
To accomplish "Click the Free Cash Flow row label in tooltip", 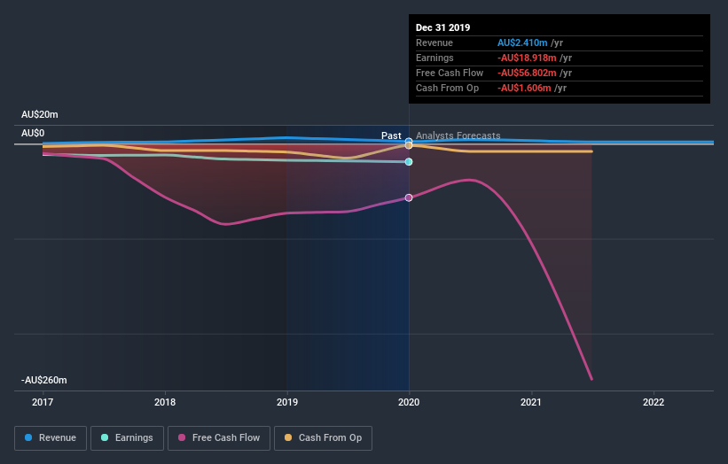I will coord(450,73).
